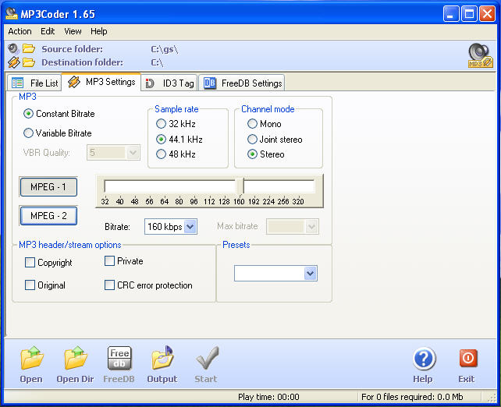Enable the Copyright checkbox
The image size is (501, 407).
[30, 263]
